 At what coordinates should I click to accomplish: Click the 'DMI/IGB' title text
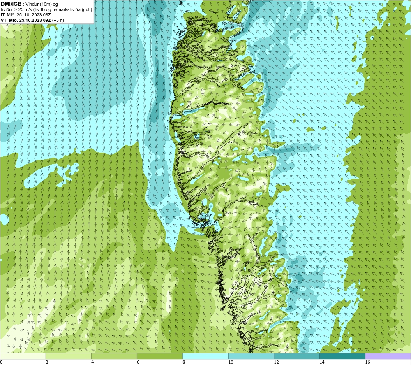click(x=11, y=4)
